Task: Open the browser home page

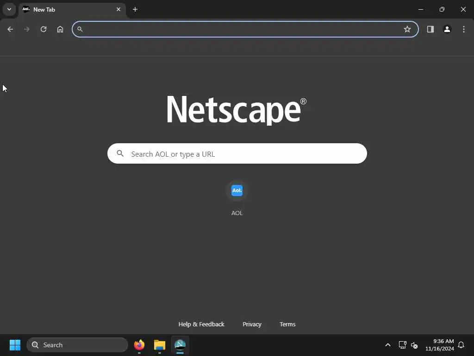Action: (x=60, y=29)
